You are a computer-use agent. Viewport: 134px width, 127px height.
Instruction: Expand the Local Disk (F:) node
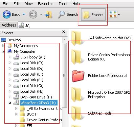(10, 80)
